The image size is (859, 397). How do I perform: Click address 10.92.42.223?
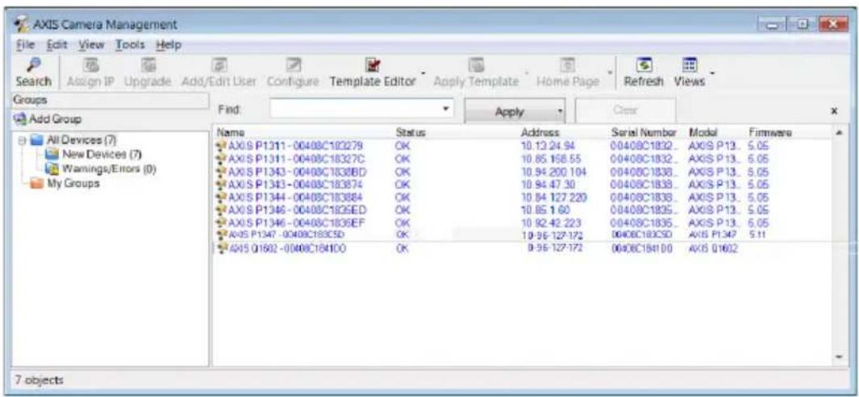pyautogui.click(x=549, y=222)
